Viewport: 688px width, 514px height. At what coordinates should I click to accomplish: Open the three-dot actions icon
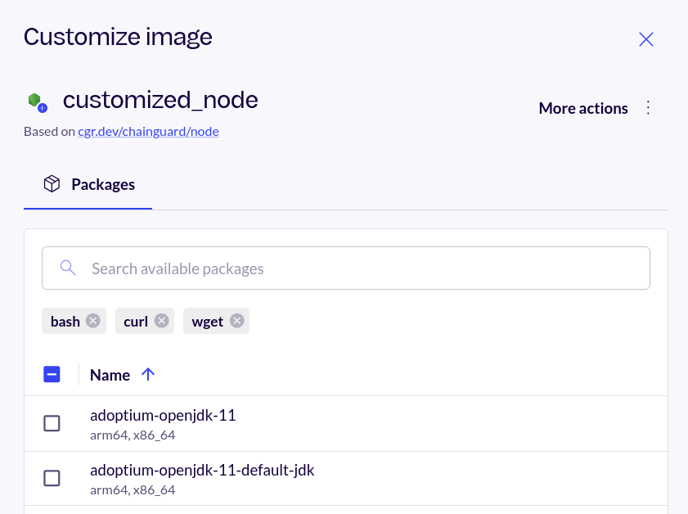647,107
